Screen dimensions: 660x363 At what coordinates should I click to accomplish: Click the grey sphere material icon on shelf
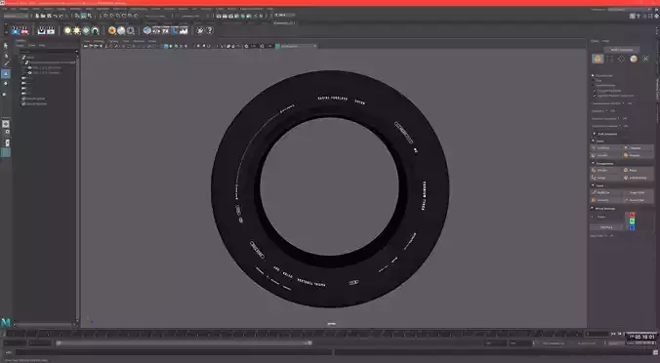coord(121,30)
